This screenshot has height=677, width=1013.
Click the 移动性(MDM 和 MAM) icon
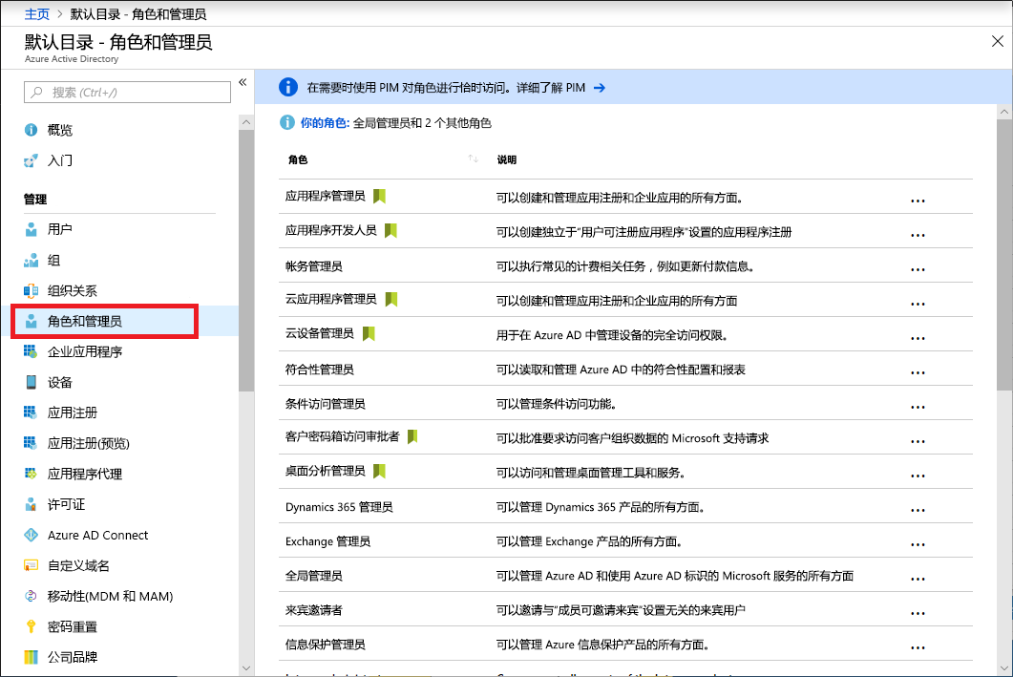click(x=31, y=596)
